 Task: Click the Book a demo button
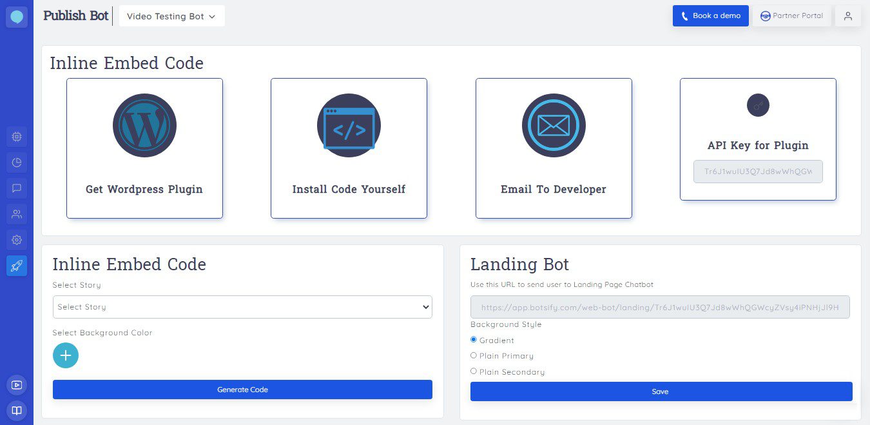click(710, 15)
